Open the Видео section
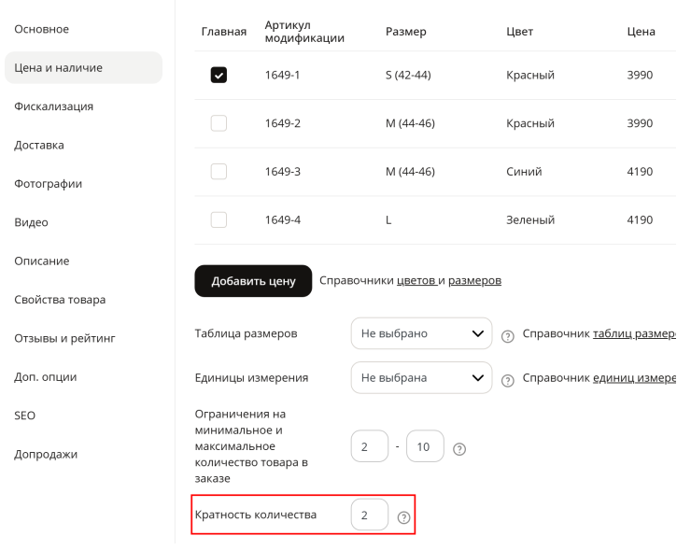691x550 pixels. pyautogui.click(x=32, y=222)
